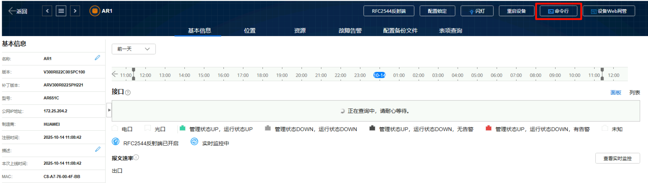Go to next device with right chevron
648x183 pixels.
click(75, 11)
